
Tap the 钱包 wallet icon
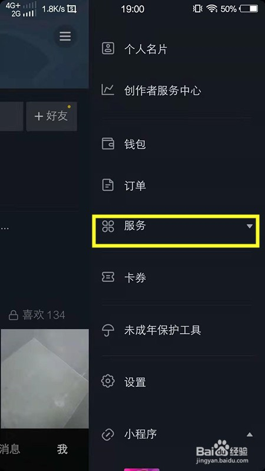pos(108,144)
